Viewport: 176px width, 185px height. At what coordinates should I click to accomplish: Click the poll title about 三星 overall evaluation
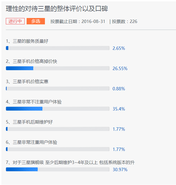pyautogui.click(x=57, y=9)
